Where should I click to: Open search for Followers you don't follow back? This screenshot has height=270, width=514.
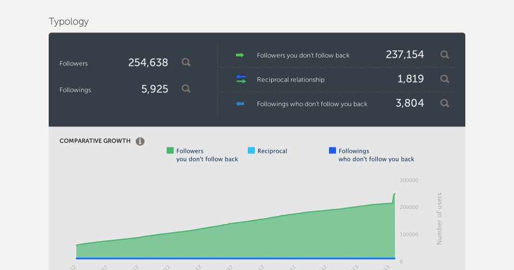coord(445,55)
